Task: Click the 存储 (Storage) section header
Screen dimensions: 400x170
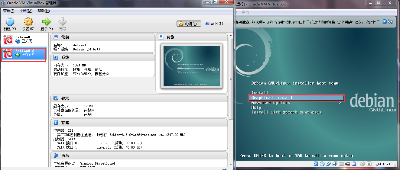Action: 65,123
